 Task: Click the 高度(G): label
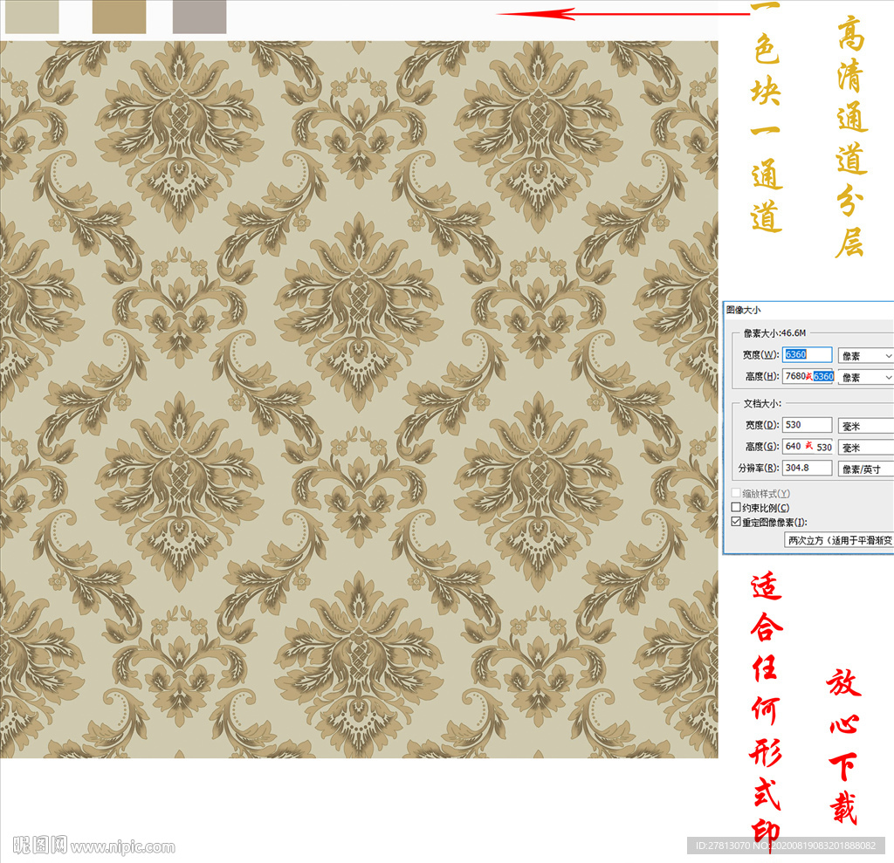762,446
